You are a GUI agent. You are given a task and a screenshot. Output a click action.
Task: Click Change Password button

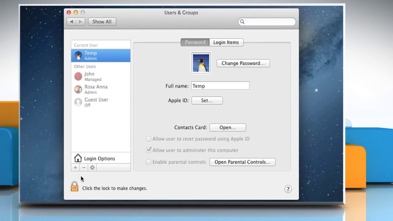click(x=243, y=63)
